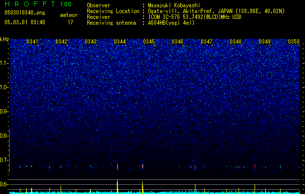Click the 0350 time marker
Image resolution: width=305 pixels, height=194 pixels.
pos(294,42)
